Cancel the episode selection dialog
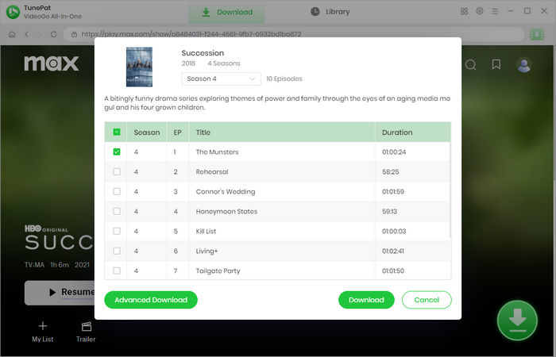This screenshot has width=556, height=357. pos(427,300)
